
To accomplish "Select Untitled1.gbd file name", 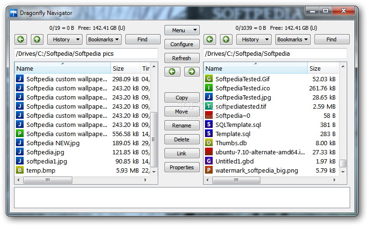I will (x=234, y=161).
